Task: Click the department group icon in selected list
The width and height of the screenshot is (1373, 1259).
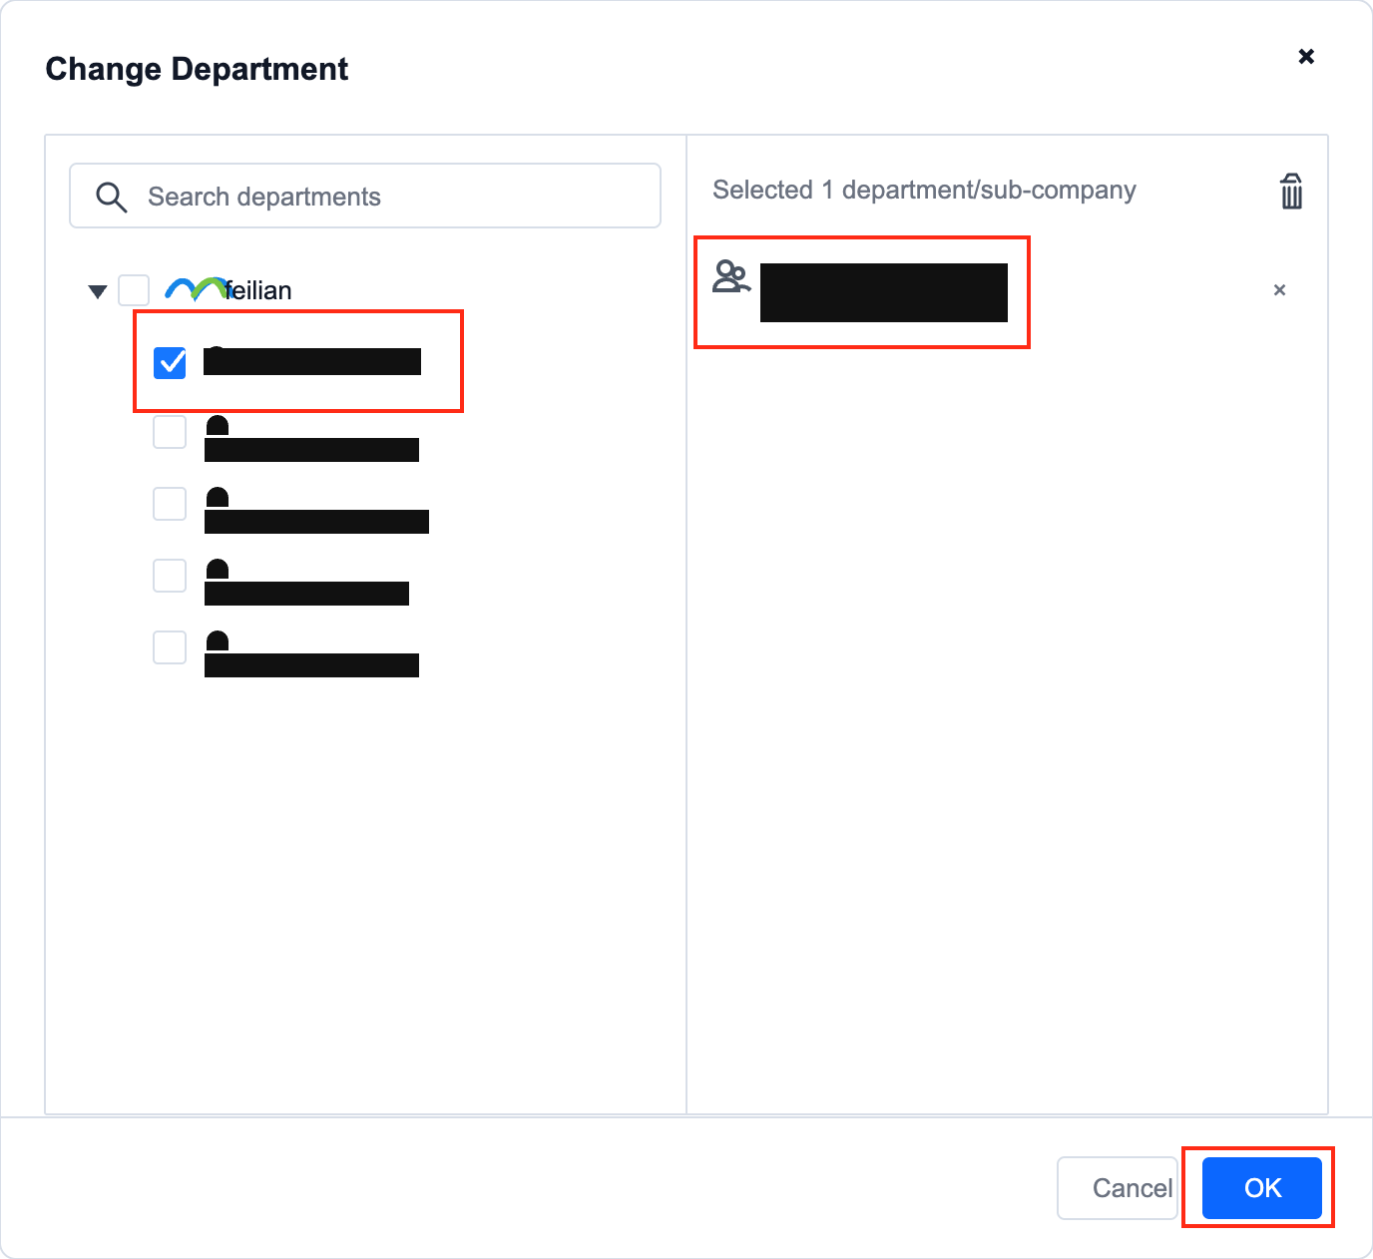Action: [x=731, y=276]
